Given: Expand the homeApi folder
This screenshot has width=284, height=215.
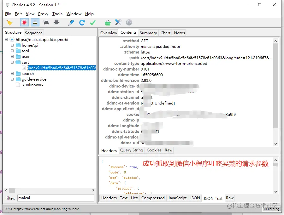Looking at the screenshot, I should click(x=12, y=45).
